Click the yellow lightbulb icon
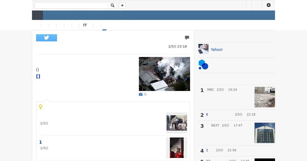This screenshot has width=307, height=161. (41, 107)
